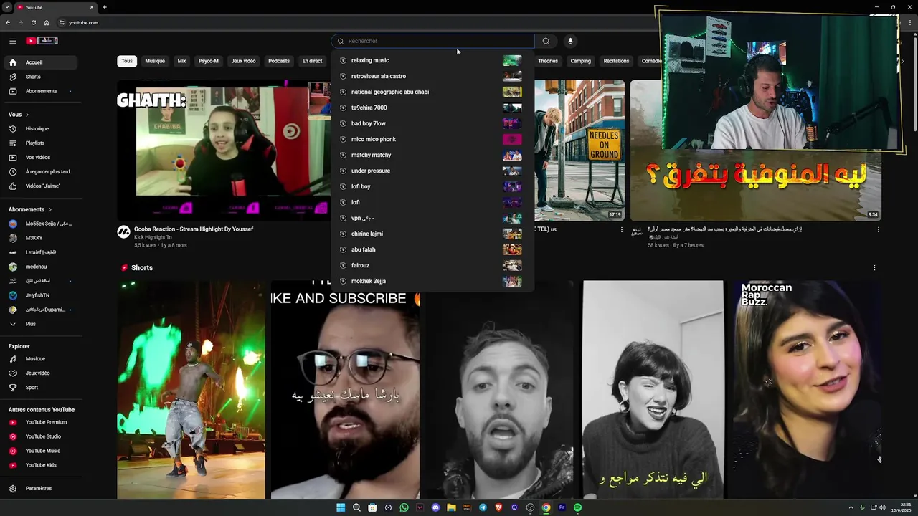Click the youtube.com address bar

tap(83, 22)
